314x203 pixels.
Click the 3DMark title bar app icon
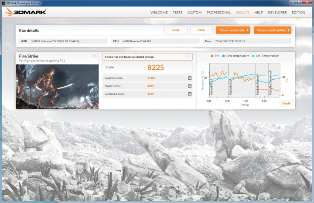click(3, 3)
